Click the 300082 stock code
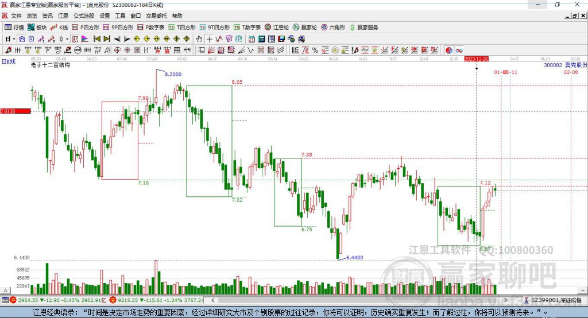The width and height of the screenshot is (588, 318). [x=553, y=65]
